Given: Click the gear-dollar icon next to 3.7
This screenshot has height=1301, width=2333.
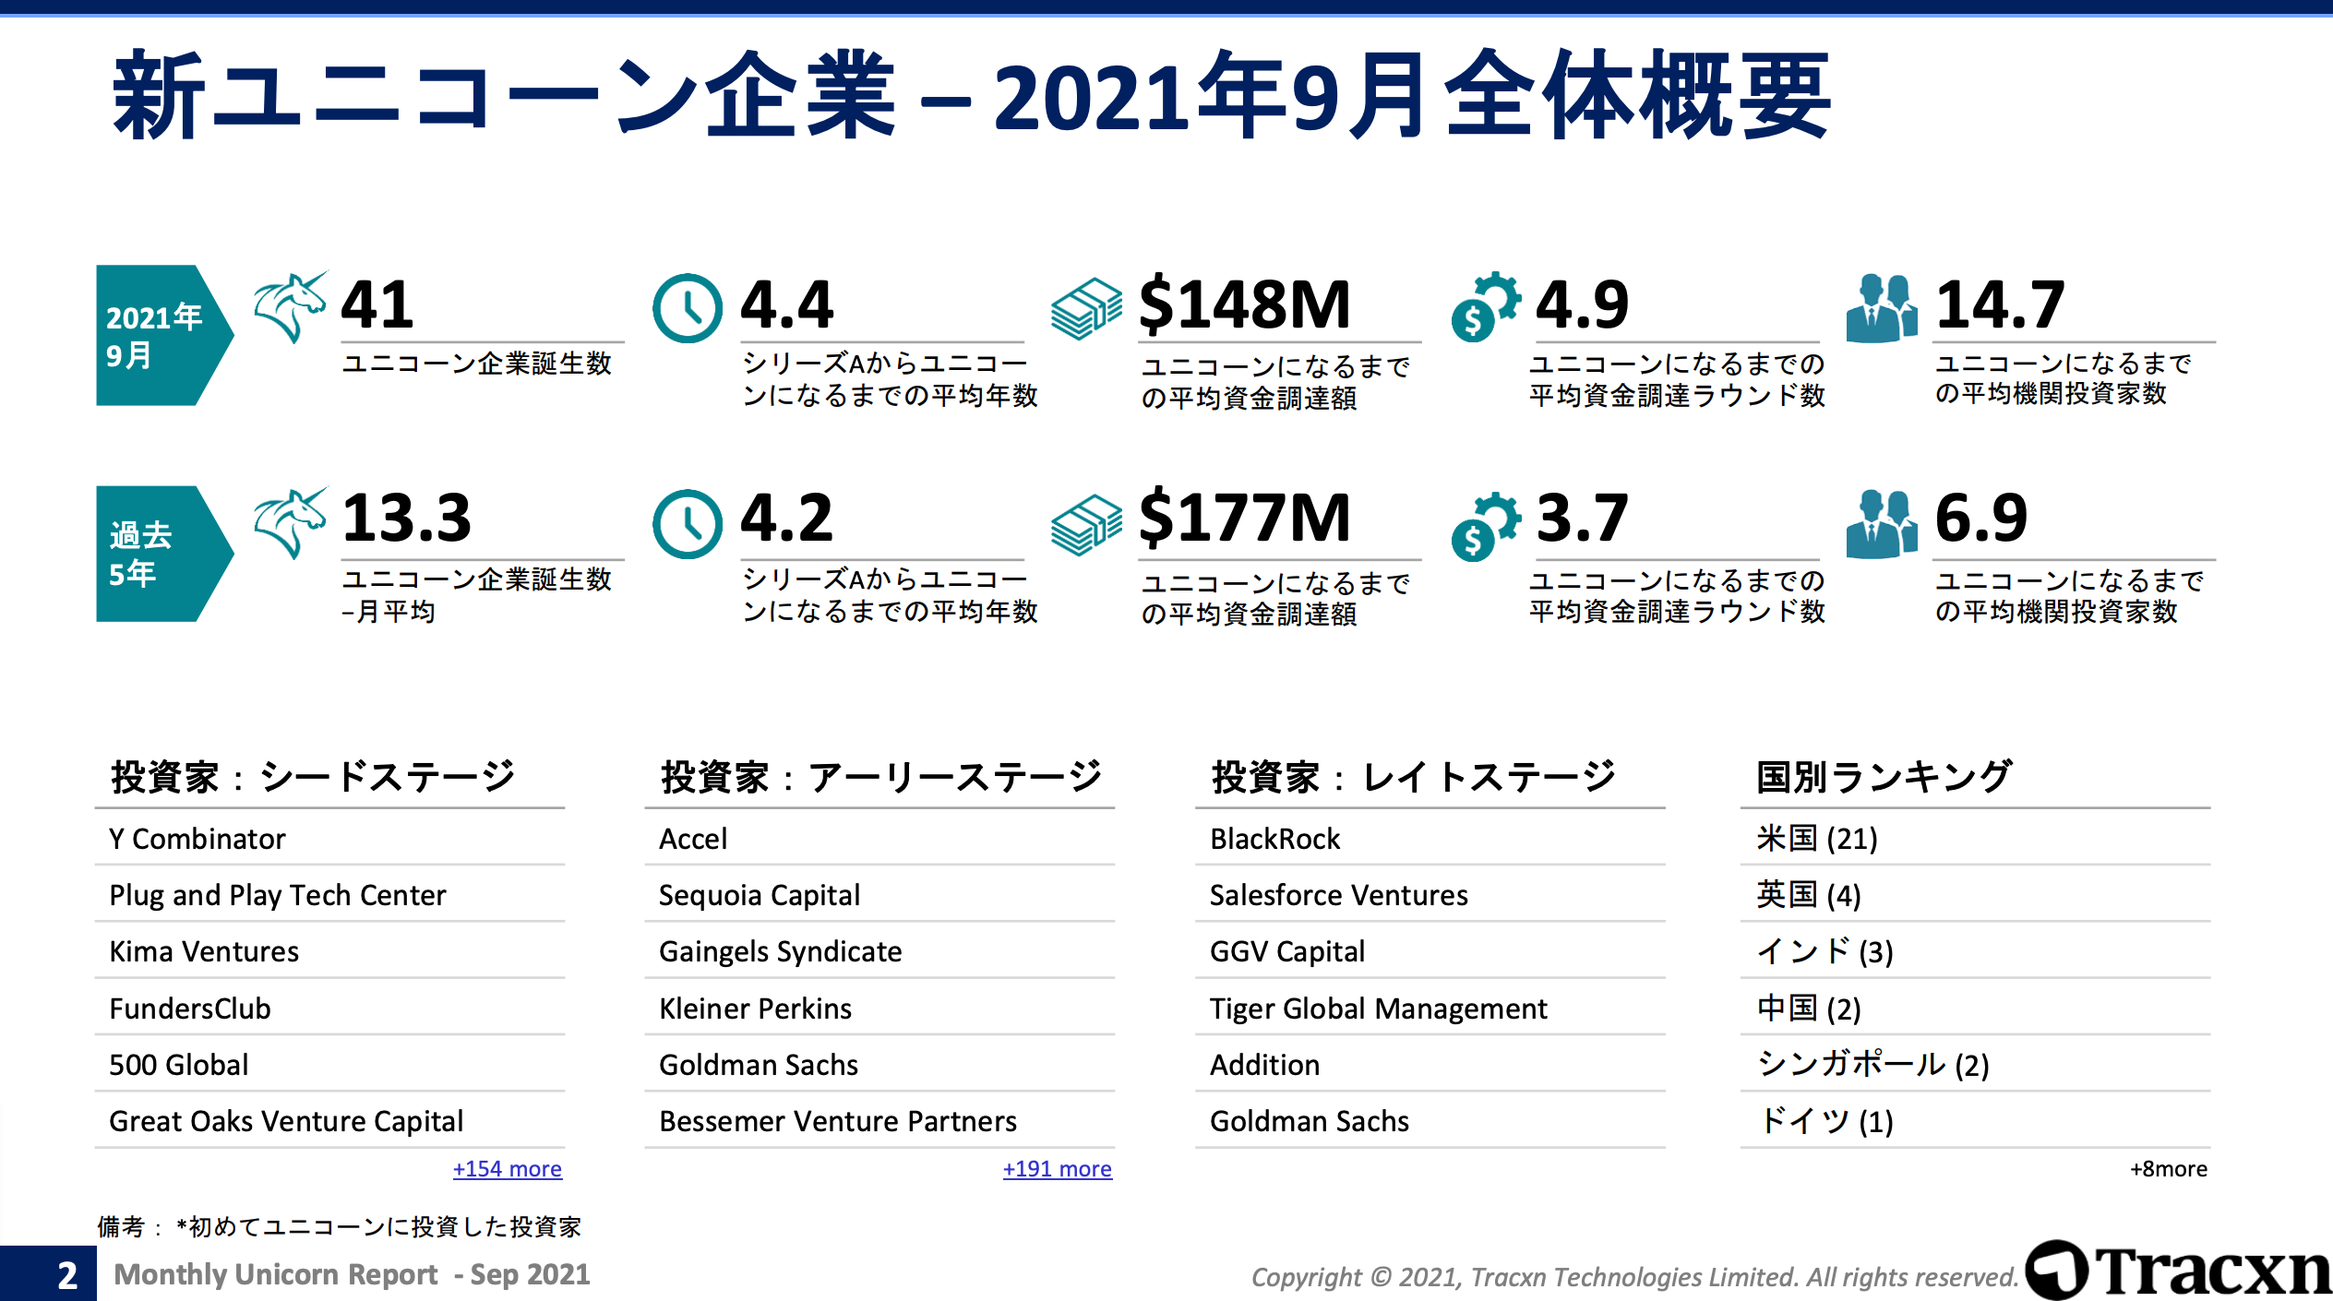Looking at the screenshot, I should click(x=1485, y=526).
